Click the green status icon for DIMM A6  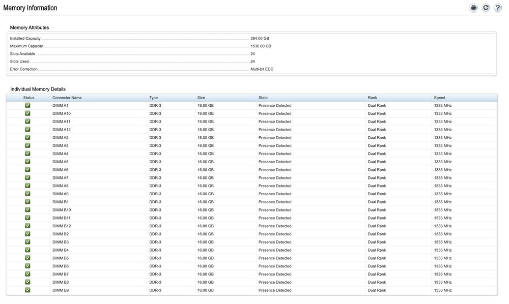pyautogui.click(x=27, y=169)
